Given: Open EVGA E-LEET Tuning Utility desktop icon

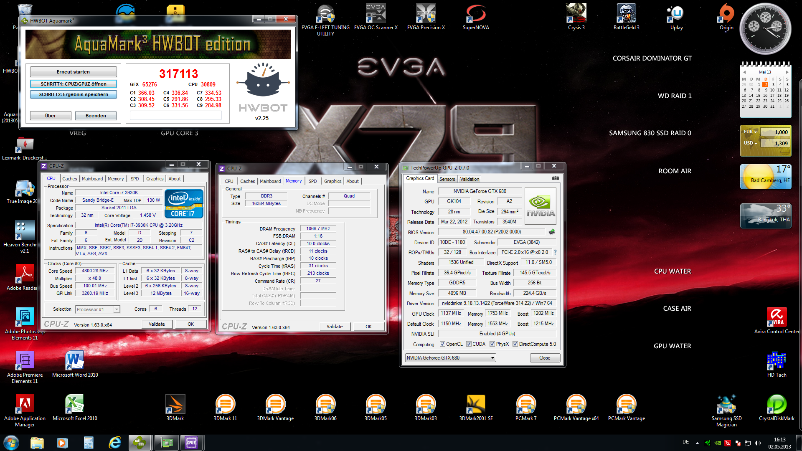Looking at the screenshot, I should [325, 20].
